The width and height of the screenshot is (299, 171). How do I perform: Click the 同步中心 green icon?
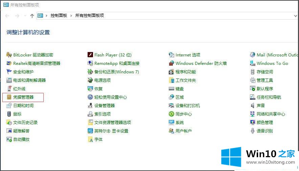171,114
